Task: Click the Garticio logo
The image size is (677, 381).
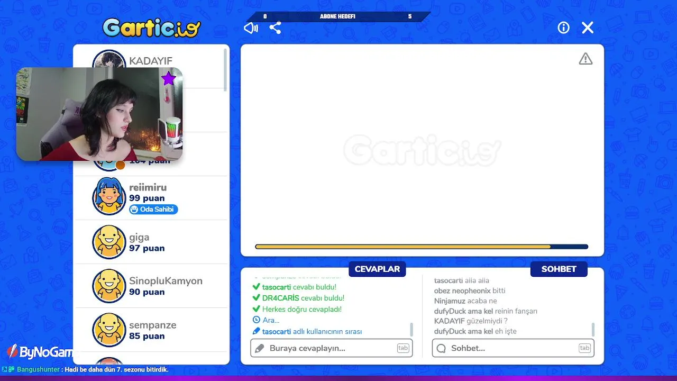Action: click(x=152, y=28)
